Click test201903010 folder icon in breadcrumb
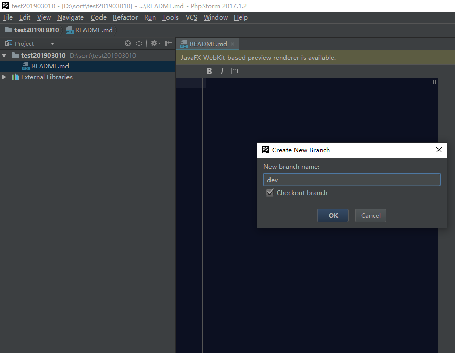The height and width of the screenshot is (353, 455). [x=9, y=30]
